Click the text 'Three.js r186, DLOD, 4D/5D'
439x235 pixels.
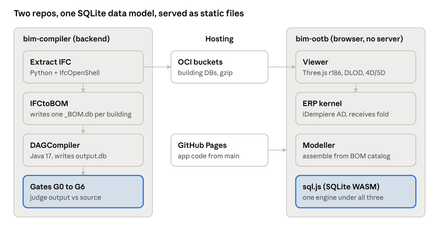344,73
